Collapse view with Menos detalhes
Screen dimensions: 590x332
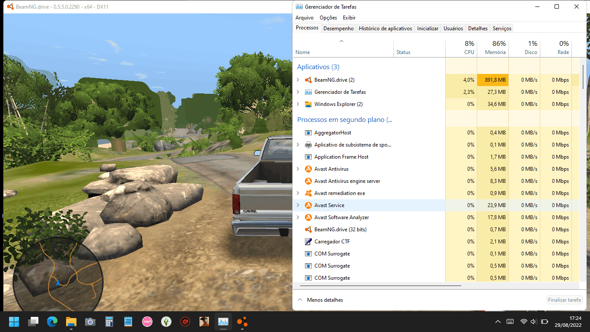[x=320, y=300]
